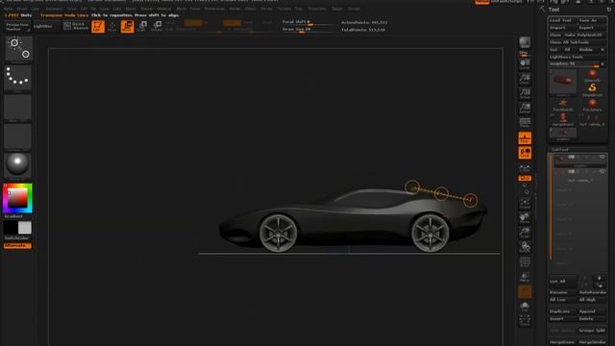Click the Load Tool button
The width and height of the screenshot is (615, 346).
pyautogui.click(x=562, y=20)
